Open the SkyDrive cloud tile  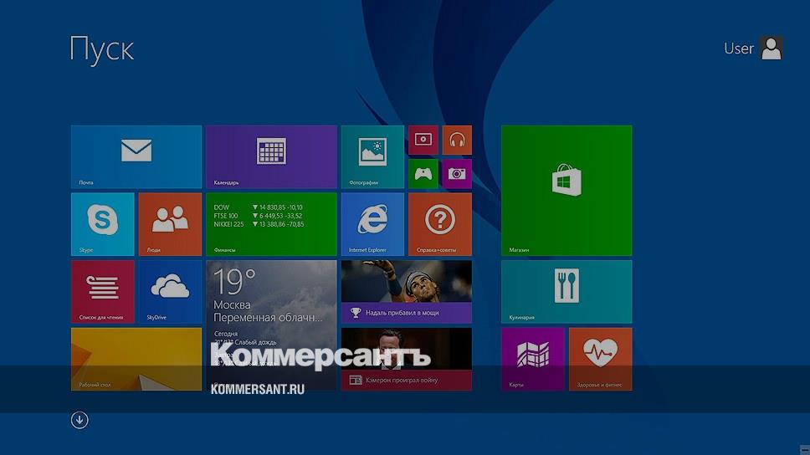click(170, 291)
